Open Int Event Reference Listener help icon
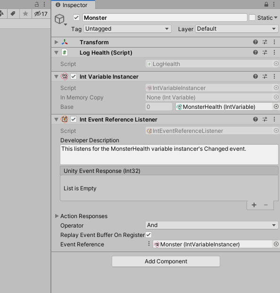The height and width of the screenshot is (293, 280). (255, 119)
